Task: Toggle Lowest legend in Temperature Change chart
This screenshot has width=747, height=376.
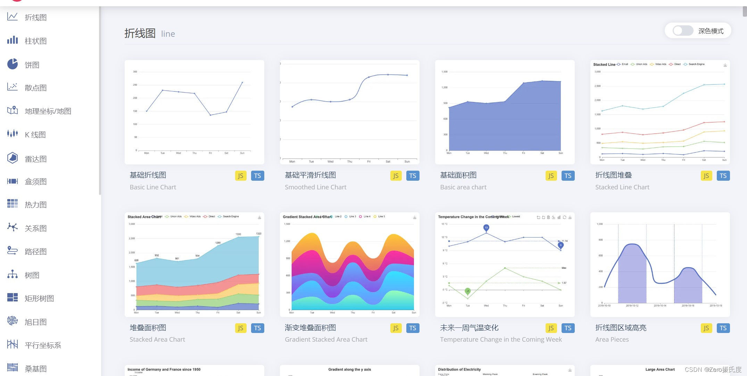Action: 514,216
